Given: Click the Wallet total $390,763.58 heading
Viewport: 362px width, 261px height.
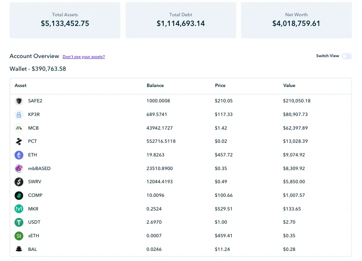Looking at the screenshot, I should click(x=38, y=69).
